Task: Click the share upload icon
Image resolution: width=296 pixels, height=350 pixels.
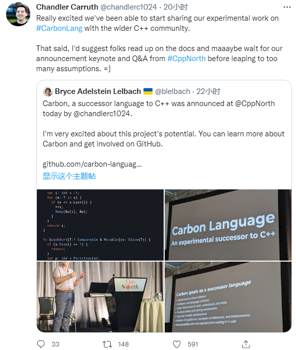Action: pos(246,344)
